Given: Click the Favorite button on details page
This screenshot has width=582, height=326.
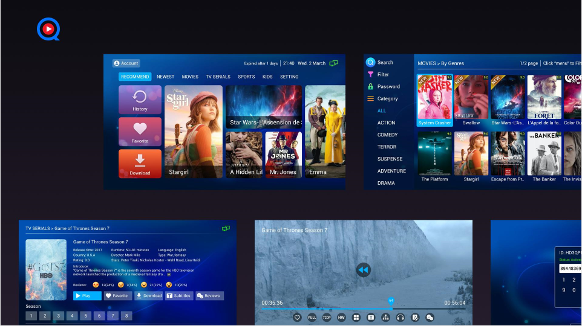Looking at the screenshot, I should point(117,296).
